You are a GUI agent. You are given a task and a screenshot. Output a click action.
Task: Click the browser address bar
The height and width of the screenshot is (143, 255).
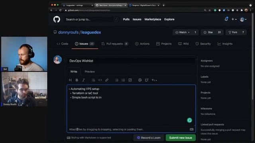[x=133, y=10]
